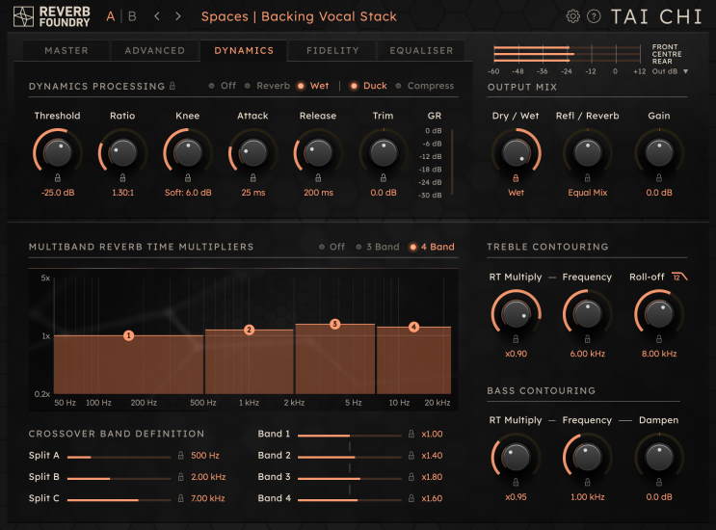Click the Reverb Foundry logo
Viewport: 716px width, 530px height.
point(51,16)
